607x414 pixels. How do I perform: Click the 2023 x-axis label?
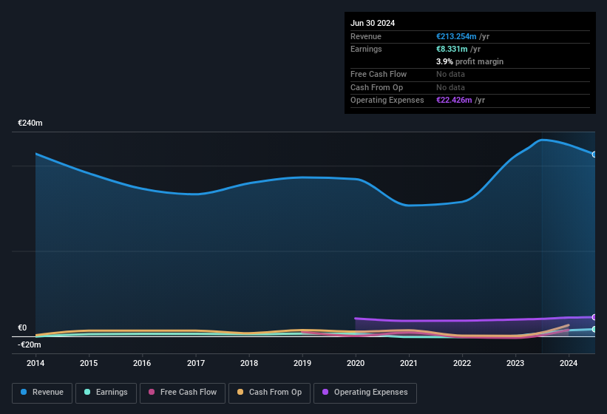pyautogui.click(x=515, y=363)
